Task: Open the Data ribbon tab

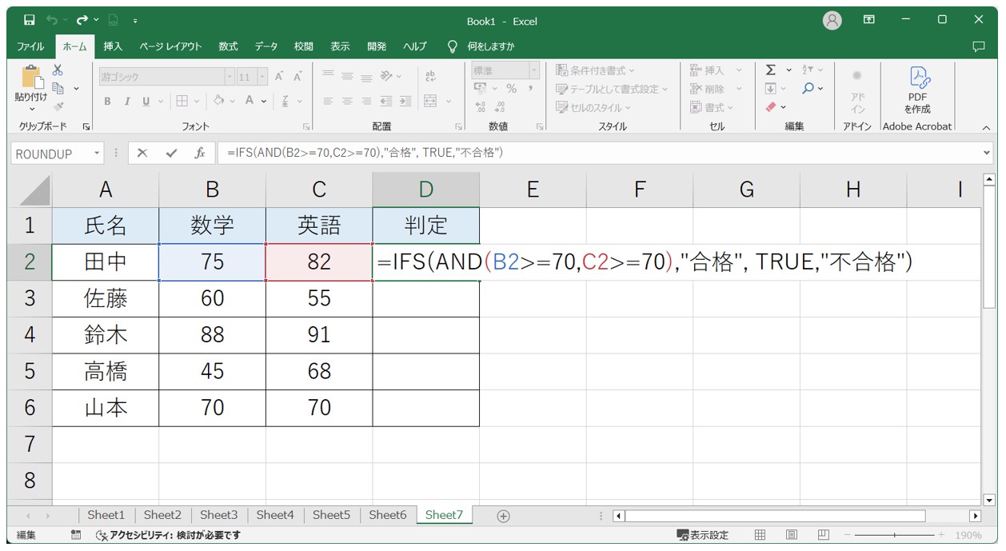Action: (x=266, y=46)
